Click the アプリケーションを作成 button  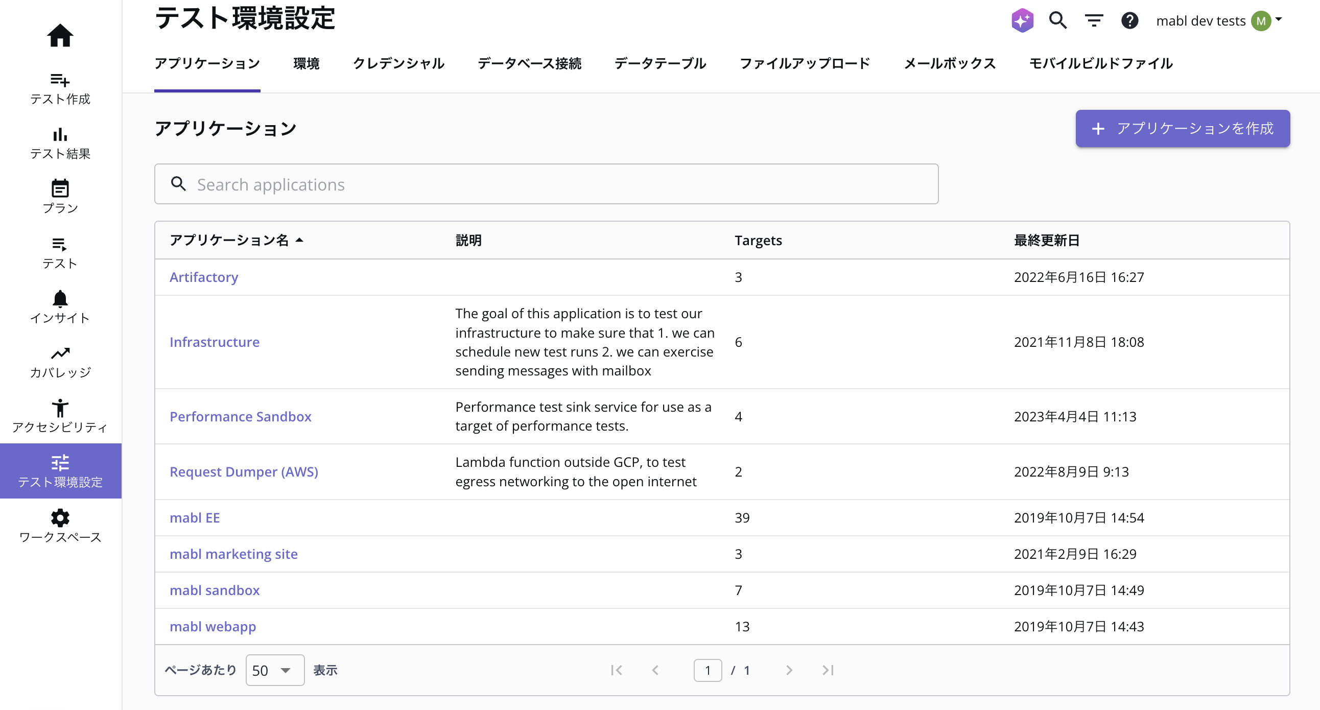1182,129
